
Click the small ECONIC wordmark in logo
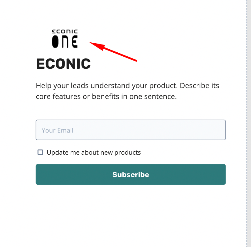click(65, 31)
